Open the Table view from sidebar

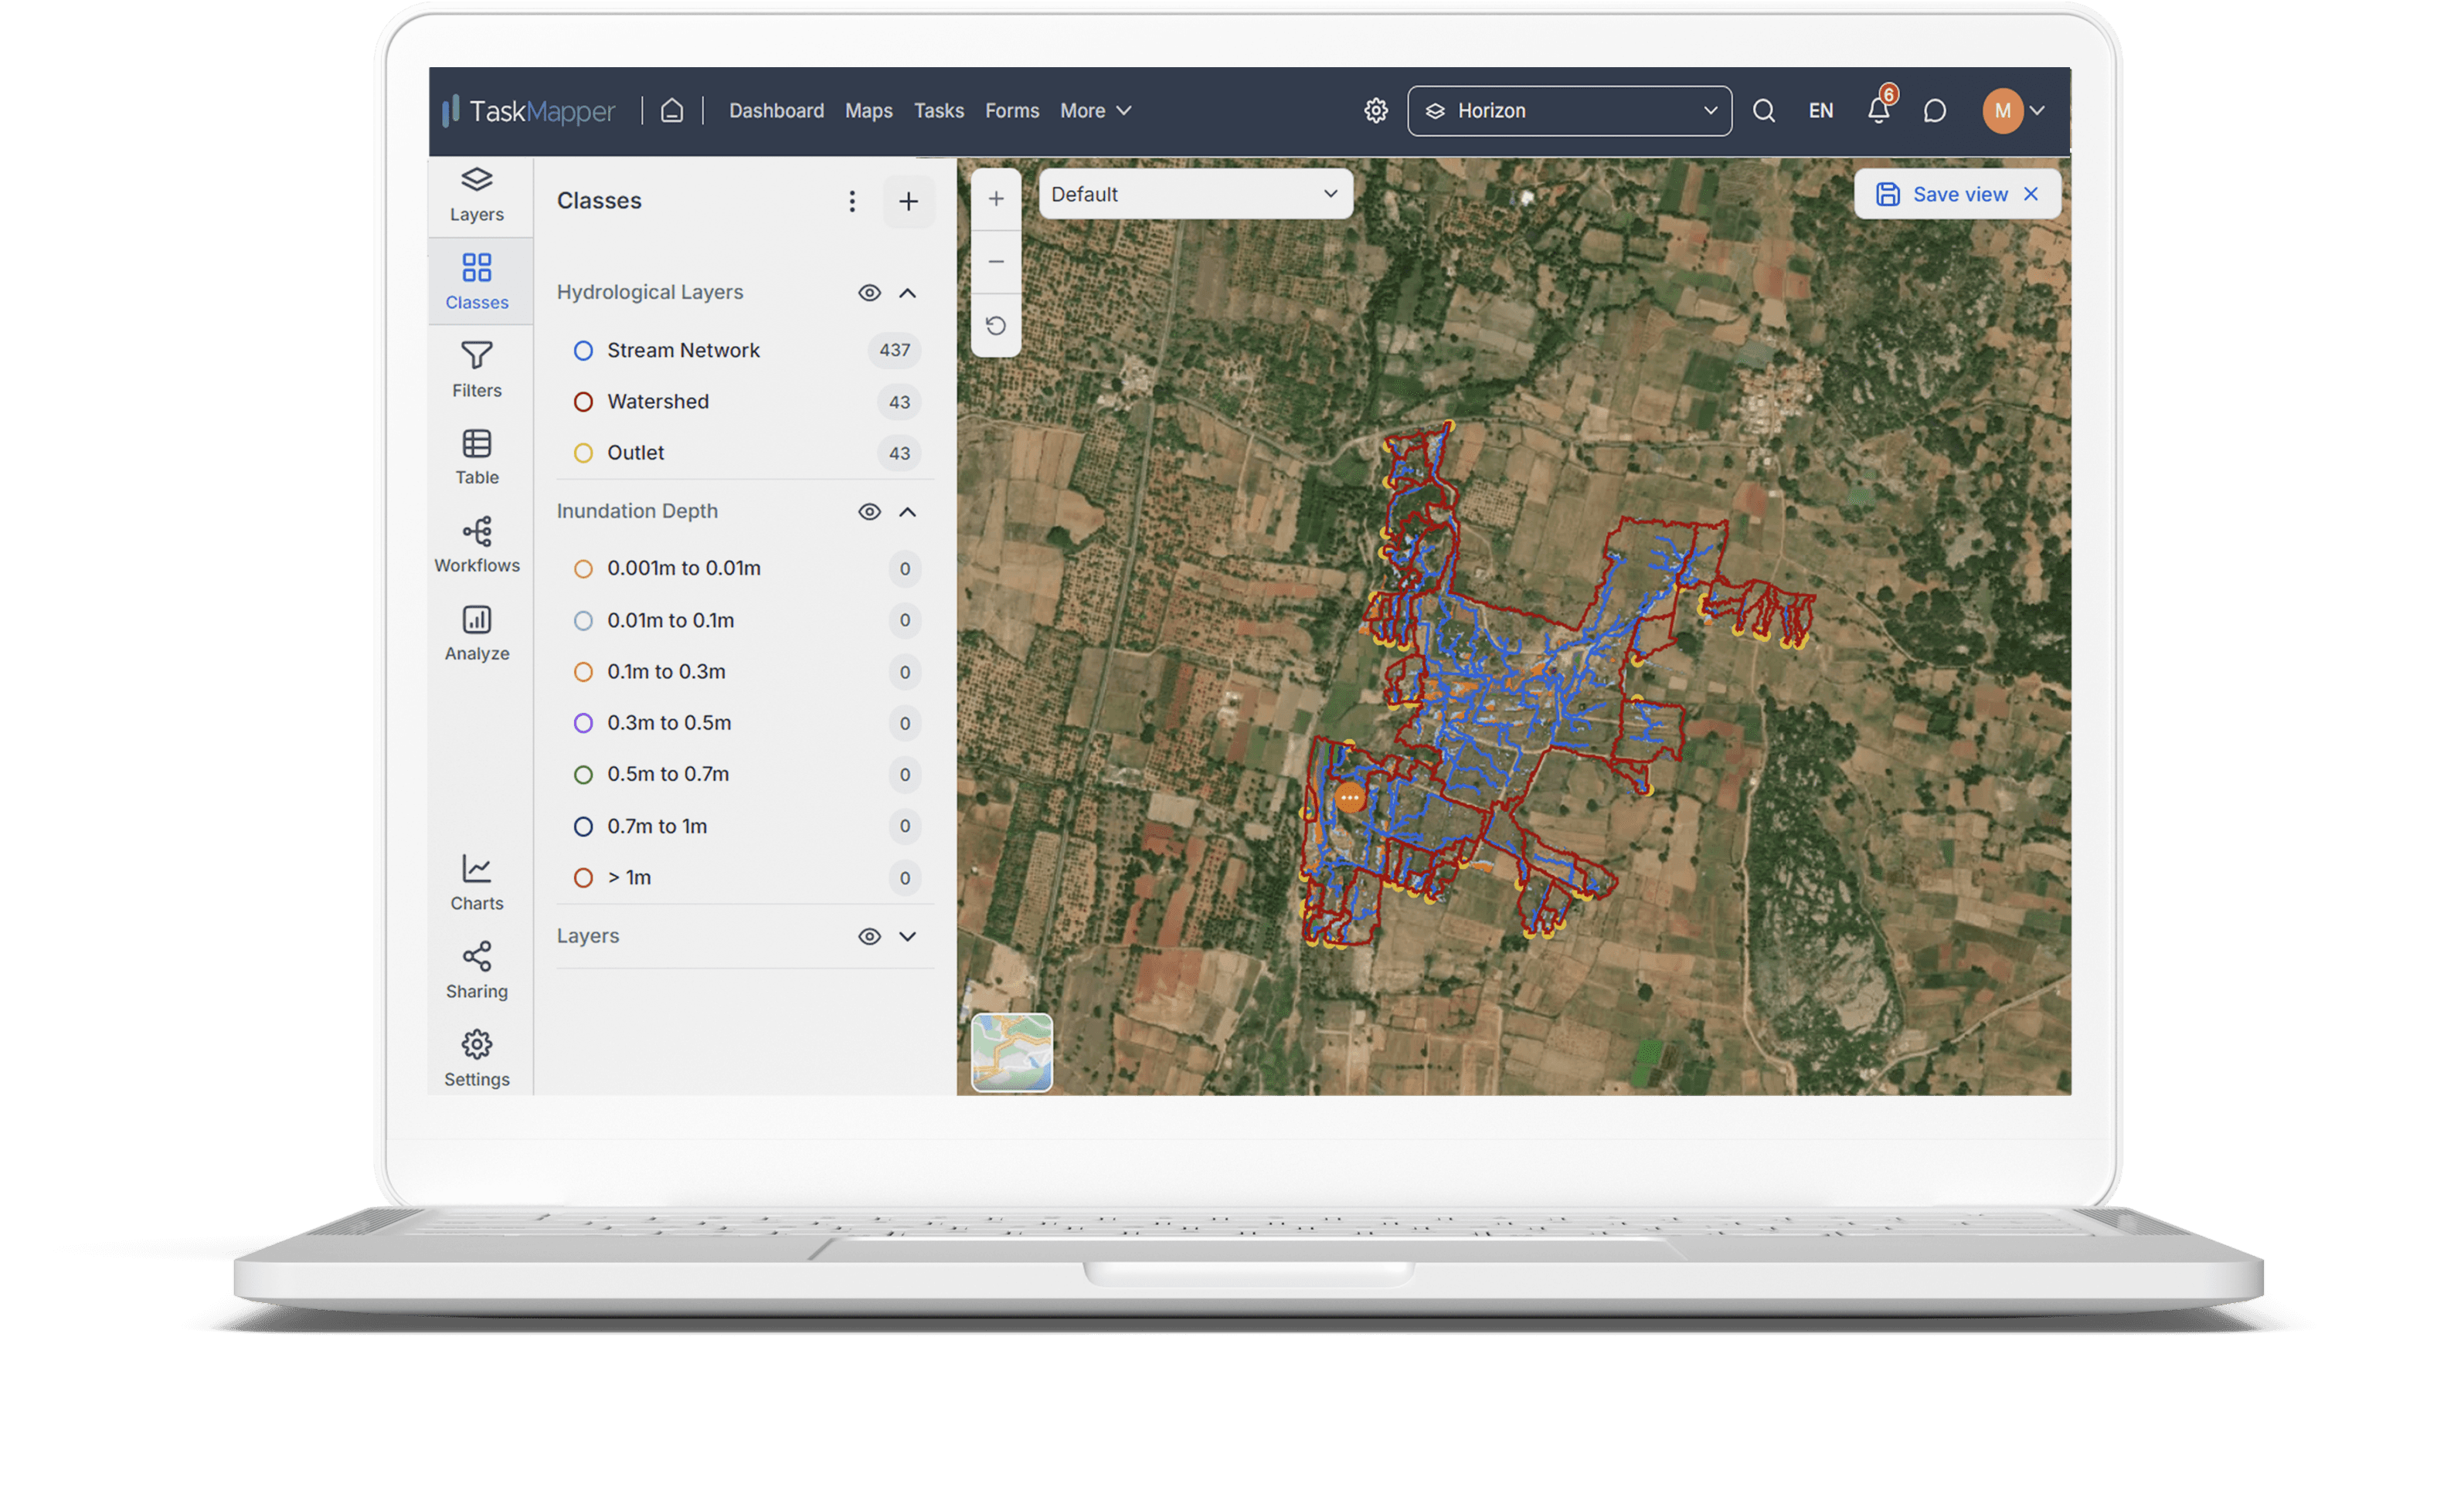click(477, 457)
